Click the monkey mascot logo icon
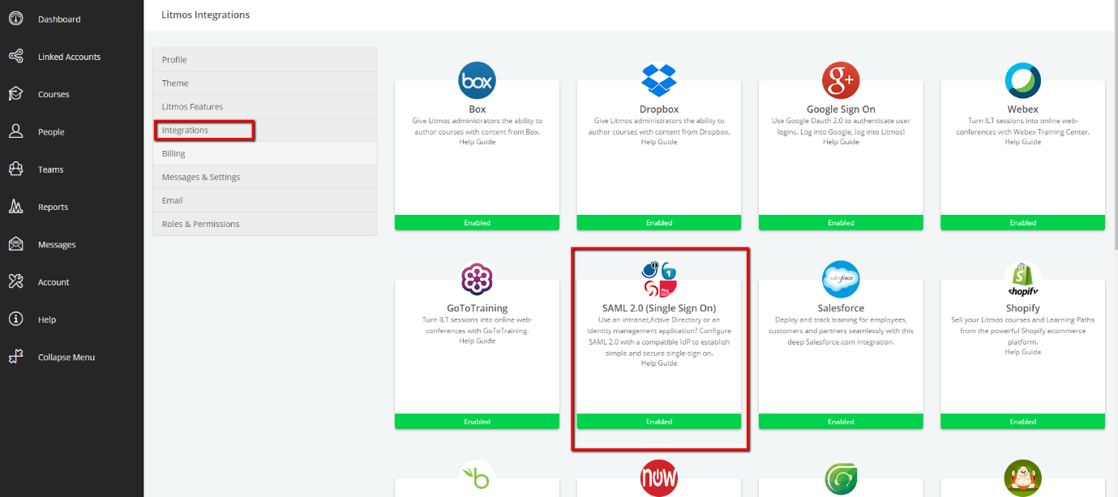1118x497 pixels. click(1022, 478)
